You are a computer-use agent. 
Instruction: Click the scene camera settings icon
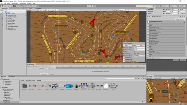117,10
